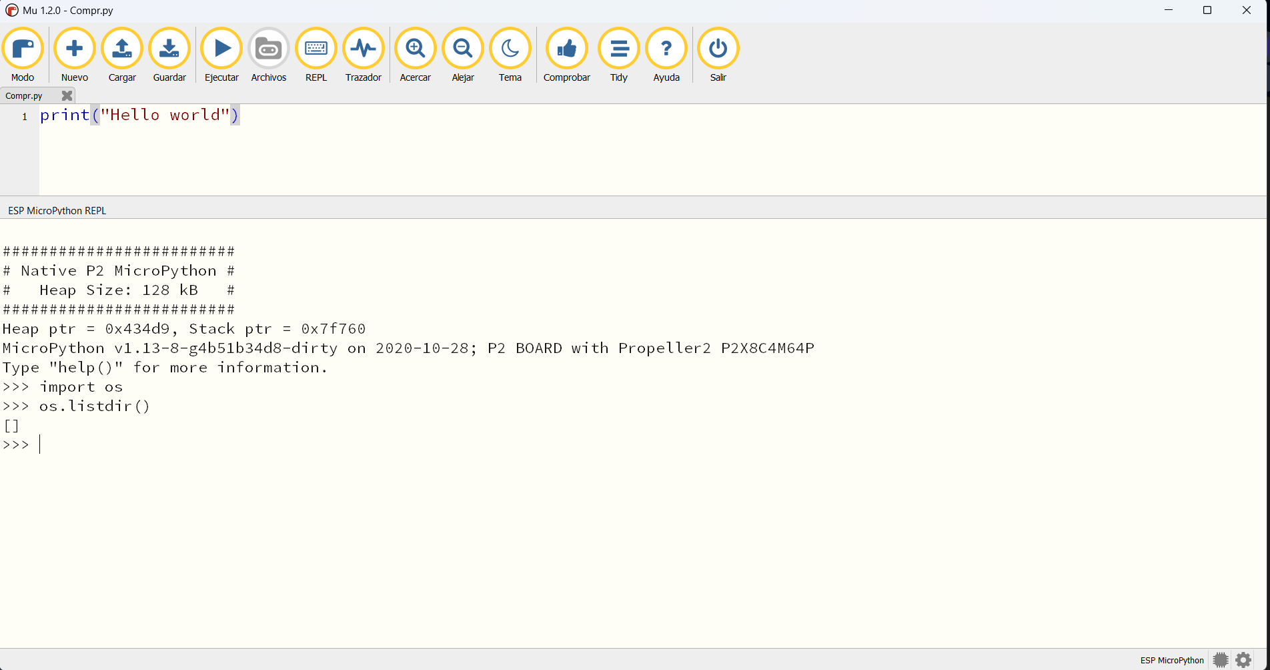
Task: Close the Compr.py tab
Action: coord(67,96)
